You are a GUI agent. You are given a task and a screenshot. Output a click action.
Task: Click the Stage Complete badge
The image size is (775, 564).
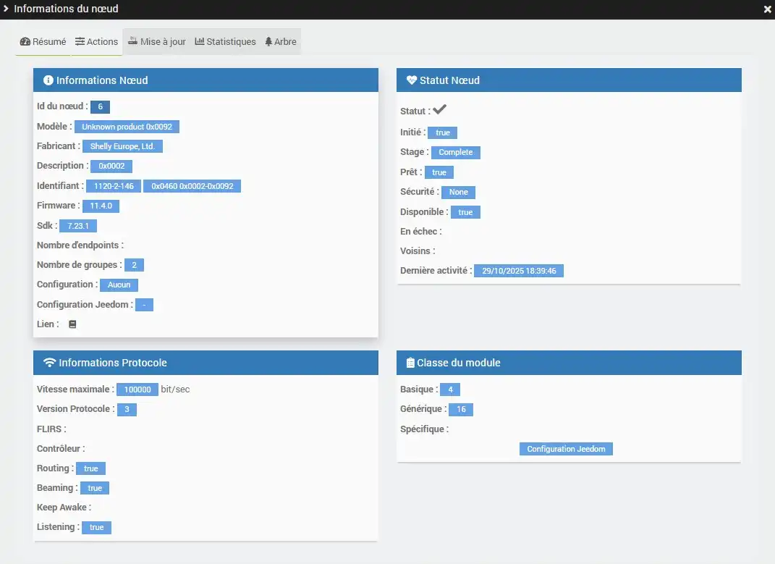pyautogui.click(x=455, y=152)
